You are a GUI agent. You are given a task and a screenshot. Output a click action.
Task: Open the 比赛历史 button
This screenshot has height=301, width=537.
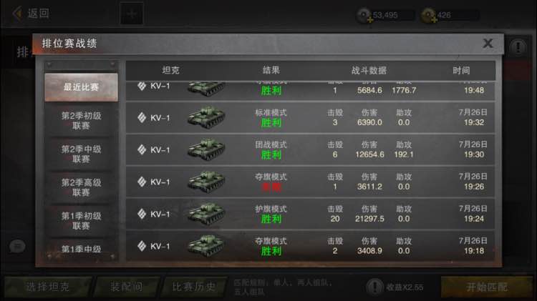194,287
